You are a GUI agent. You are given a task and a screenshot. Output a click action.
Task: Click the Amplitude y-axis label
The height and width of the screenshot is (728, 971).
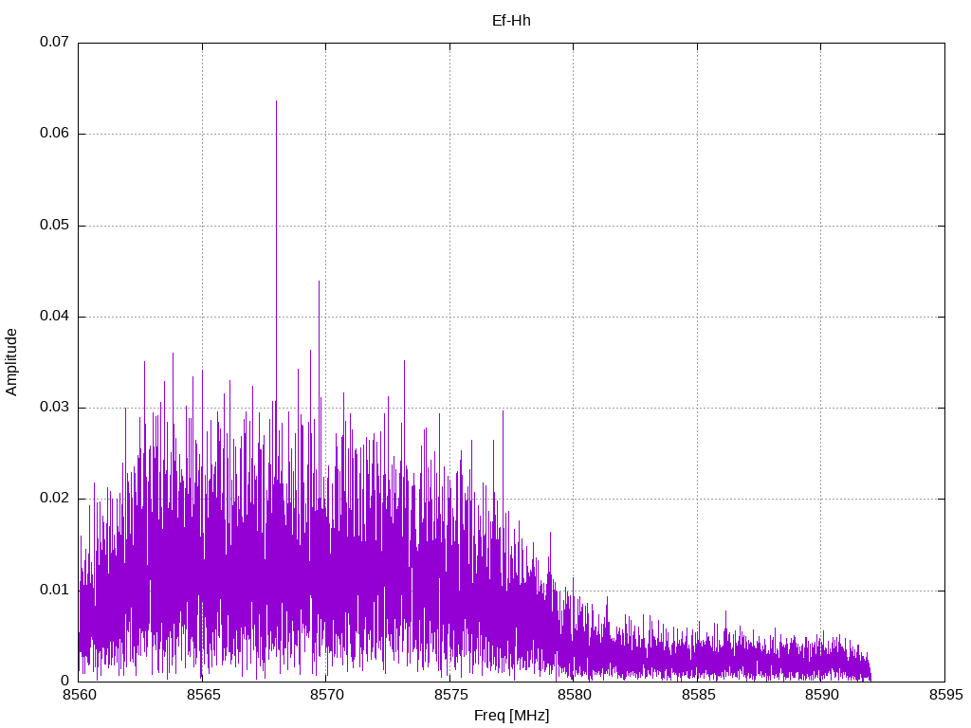pyautogui.click(x=11, y=361)
